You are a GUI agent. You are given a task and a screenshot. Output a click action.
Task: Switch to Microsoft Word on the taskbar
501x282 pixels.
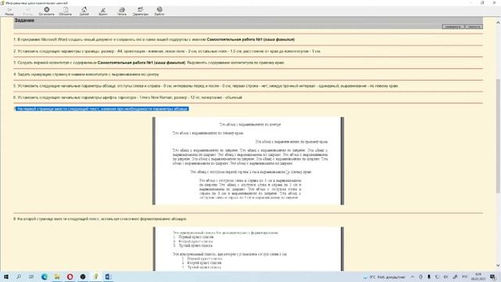pos(108,277)
